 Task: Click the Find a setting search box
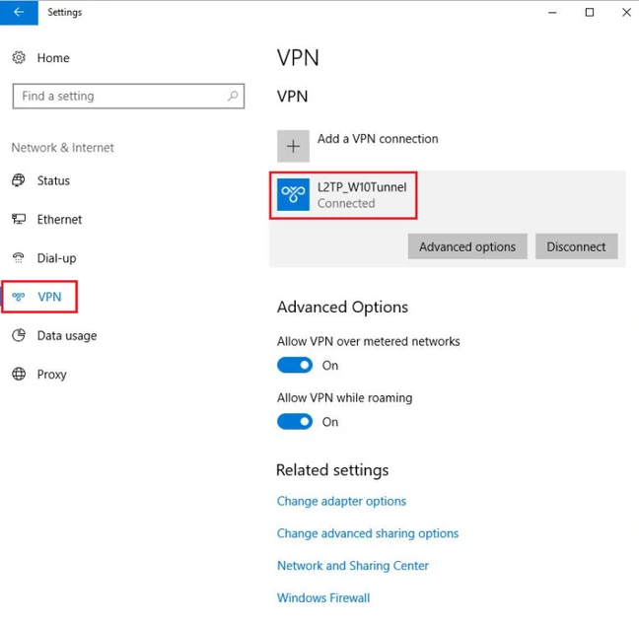pyautogui.click(x=128, y=97)
